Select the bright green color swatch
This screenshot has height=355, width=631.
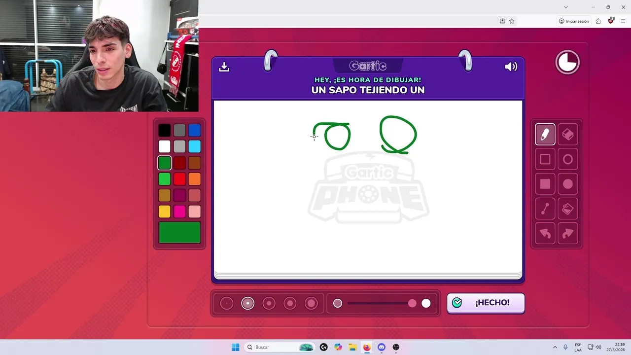165,179
